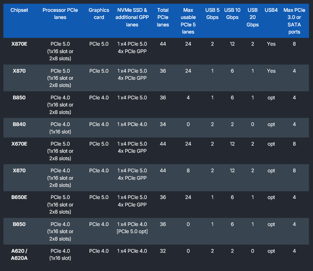The image size is (313, 271).
Task: Select the X870E chipset name
Action: click(19, 44)
